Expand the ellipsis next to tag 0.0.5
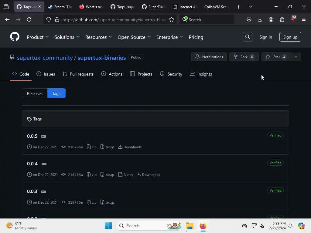 tap(44, 136)
